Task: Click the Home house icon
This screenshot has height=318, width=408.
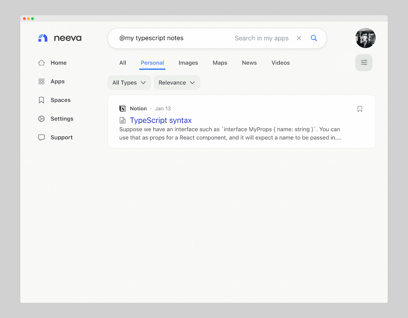Action: [x=41, y=63]
